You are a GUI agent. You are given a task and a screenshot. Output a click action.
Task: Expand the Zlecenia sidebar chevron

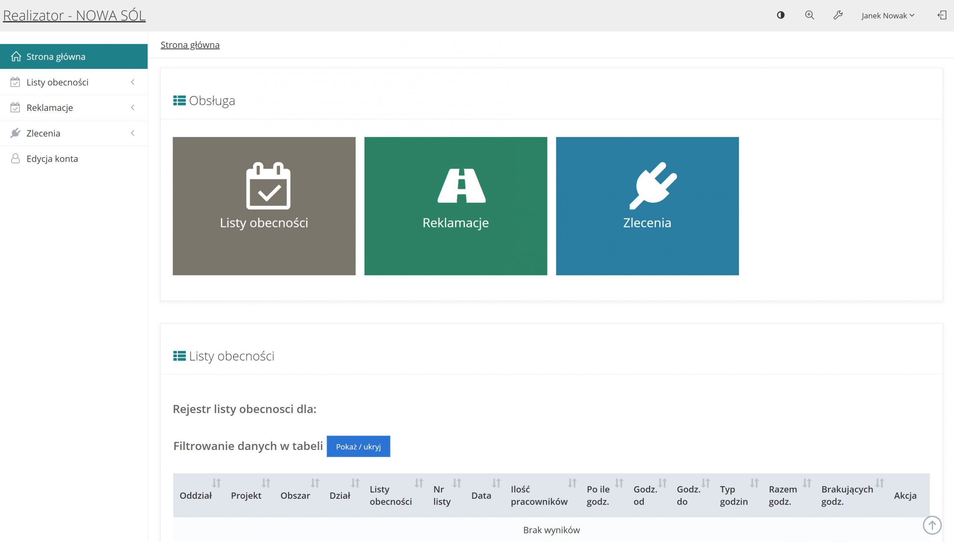(133, 133)
